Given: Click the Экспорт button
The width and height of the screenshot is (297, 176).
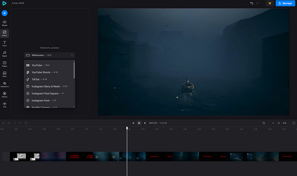Looking at the screenshot, I should pos(285,3).
